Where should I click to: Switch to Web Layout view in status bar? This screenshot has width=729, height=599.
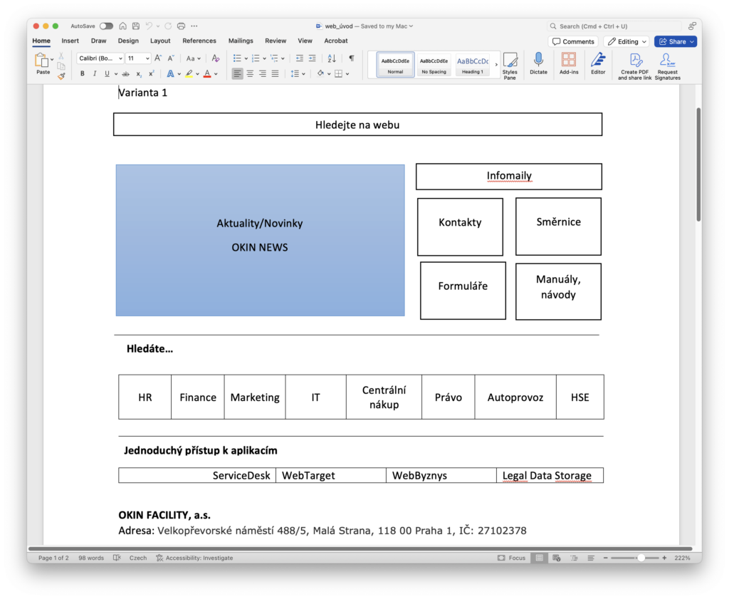557,558
